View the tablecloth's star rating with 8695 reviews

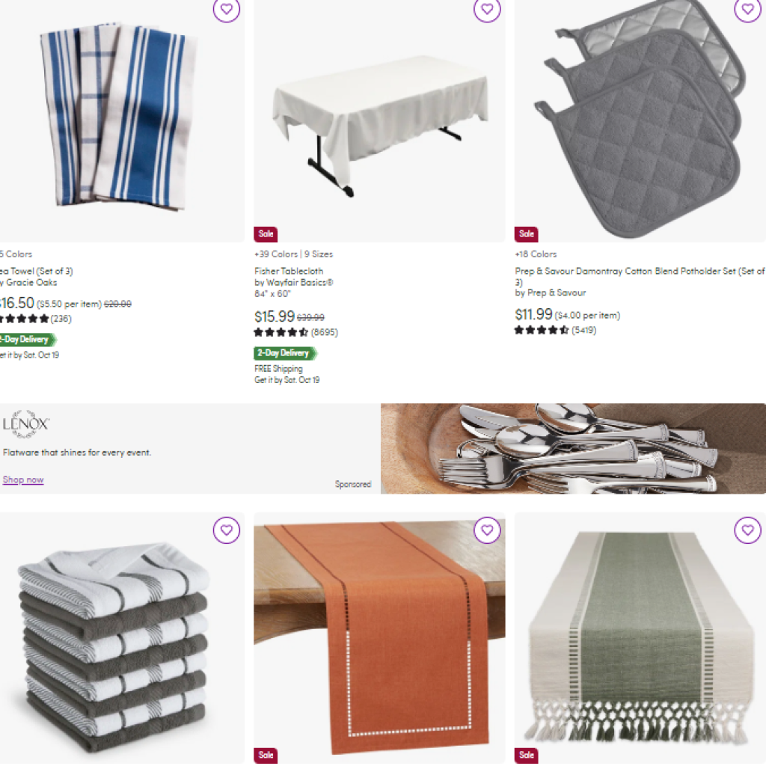pyautogui.click(x=295, y=332)
